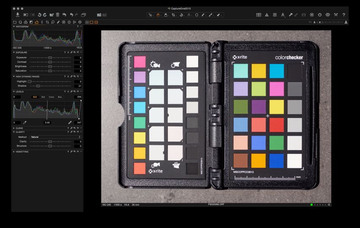
Task: Open Preferences gear icon in top toolbar
Action: click(x=320, y=15)
